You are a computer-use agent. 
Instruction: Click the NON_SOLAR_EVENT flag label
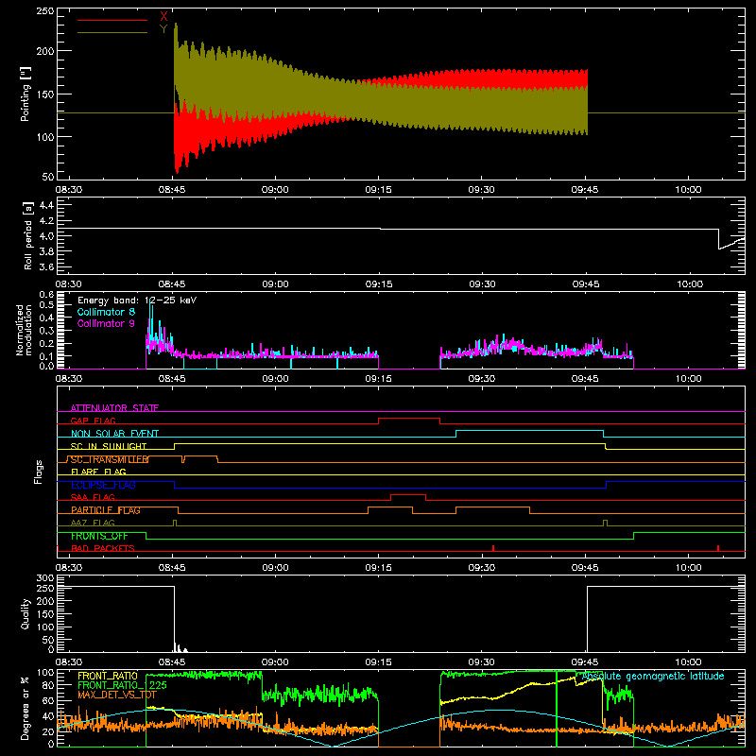coord(114,434)
